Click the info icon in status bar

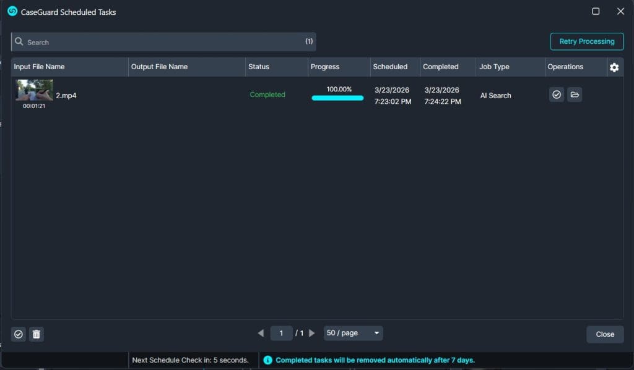(267, 360)
